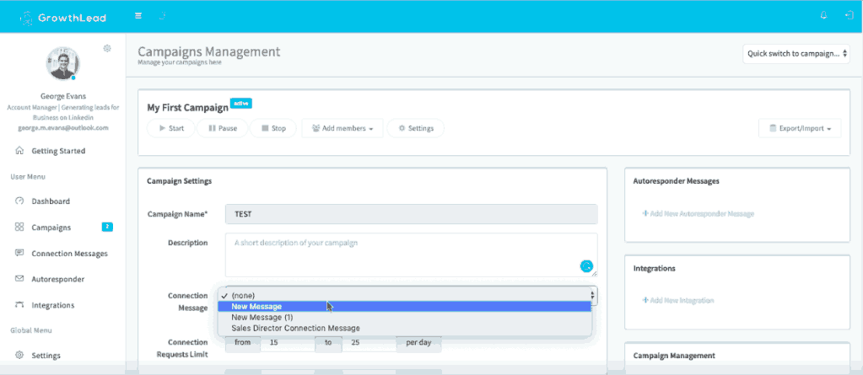Click the Dashboard gauge icon
The height and width of the screenshot is (375, 863).
tap(19, 201)
